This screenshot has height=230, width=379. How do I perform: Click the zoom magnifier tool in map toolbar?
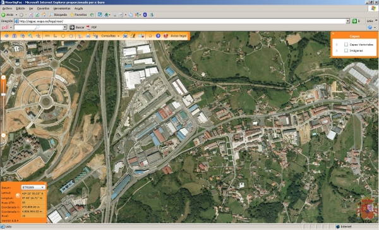click(30, 36)
